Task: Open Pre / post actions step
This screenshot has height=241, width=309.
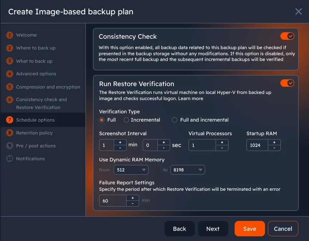Action: tap(36, 146)
